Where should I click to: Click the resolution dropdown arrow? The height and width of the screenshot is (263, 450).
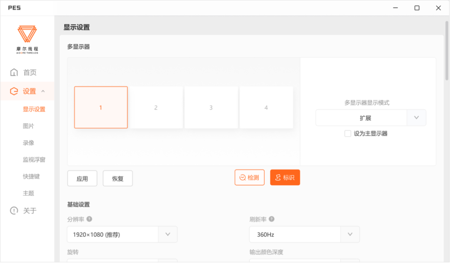168,234
